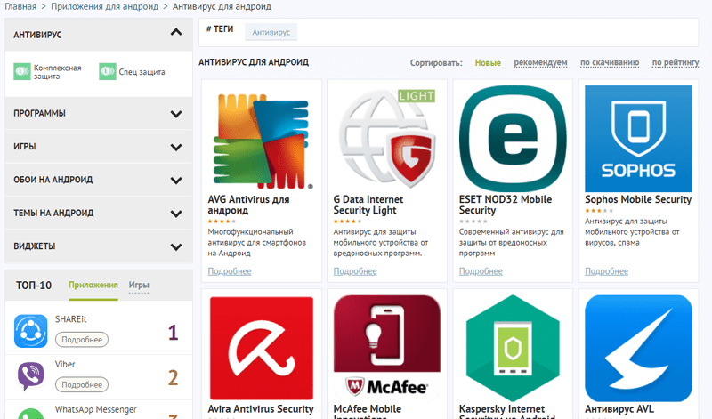Click the WhatsApp Messenger icon in ТОП-10
712x419 pixels.
click(30, 414)
